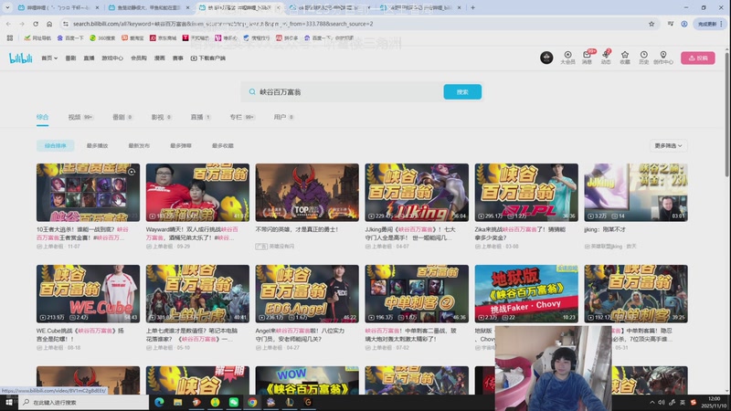This screenshot has height=411, width=731.
Task: Open 直播 in the header nav
Action: coord(89,58)
